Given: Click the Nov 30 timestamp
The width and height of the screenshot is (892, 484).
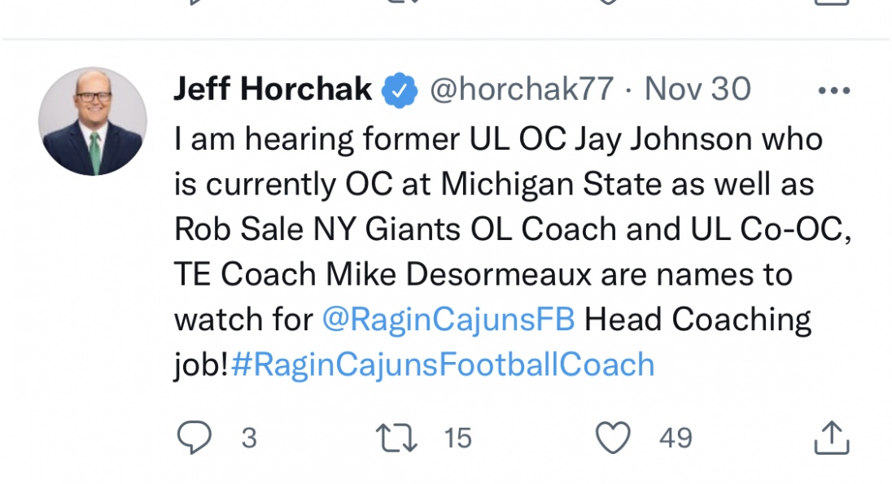Looking at the screenshot, I should 697,89.
